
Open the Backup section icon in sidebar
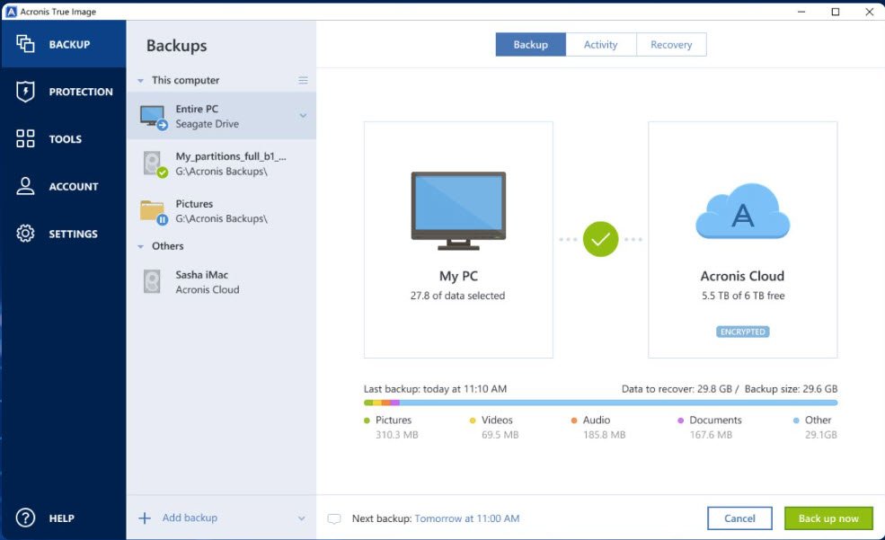(x=25, y=44)
